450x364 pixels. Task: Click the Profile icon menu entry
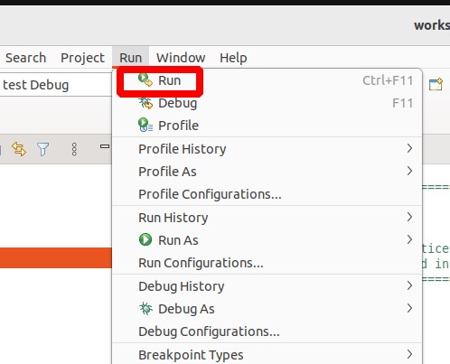click(145, 125)
